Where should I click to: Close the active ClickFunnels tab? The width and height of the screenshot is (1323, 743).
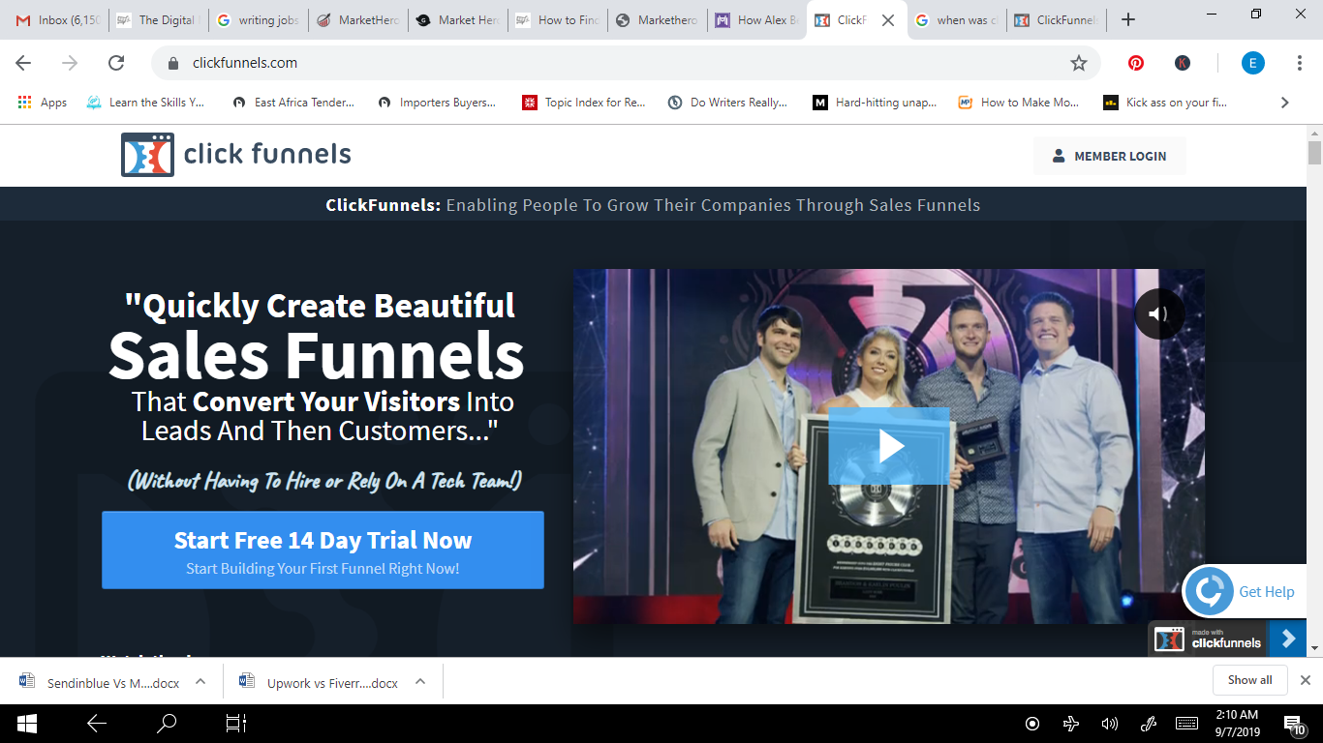coord(888,20)
